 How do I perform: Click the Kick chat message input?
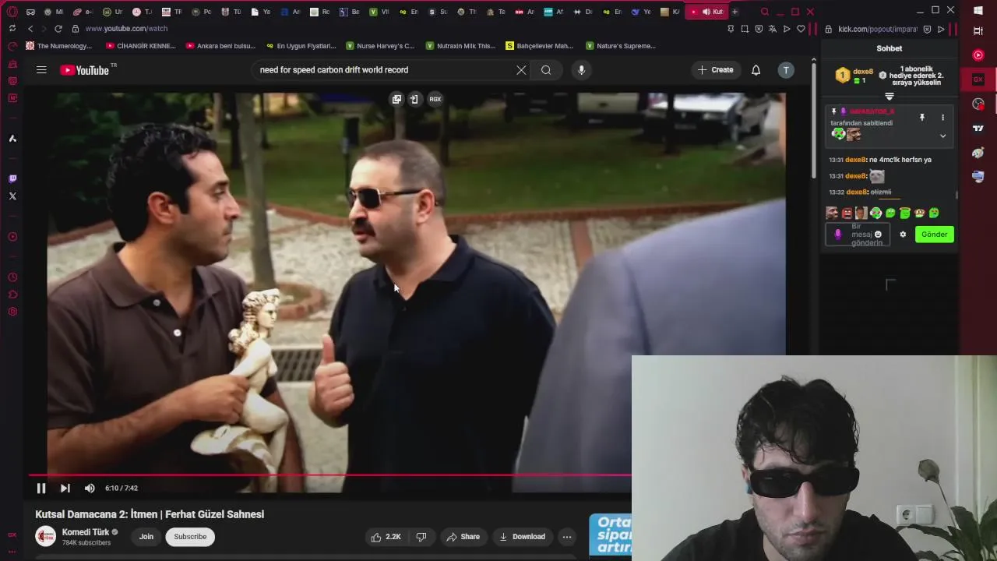(858, 235)
